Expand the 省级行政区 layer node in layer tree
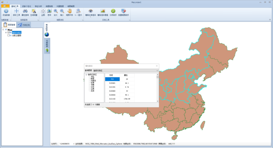Image resolution: width=273 pixels, height=148 pixels. (6, 32)
